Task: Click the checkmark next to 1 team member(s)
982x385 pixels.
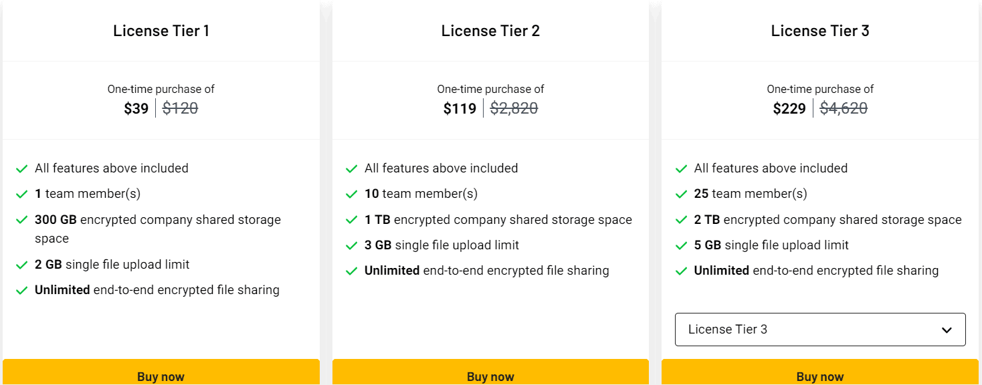Action: tap(21, 194)
